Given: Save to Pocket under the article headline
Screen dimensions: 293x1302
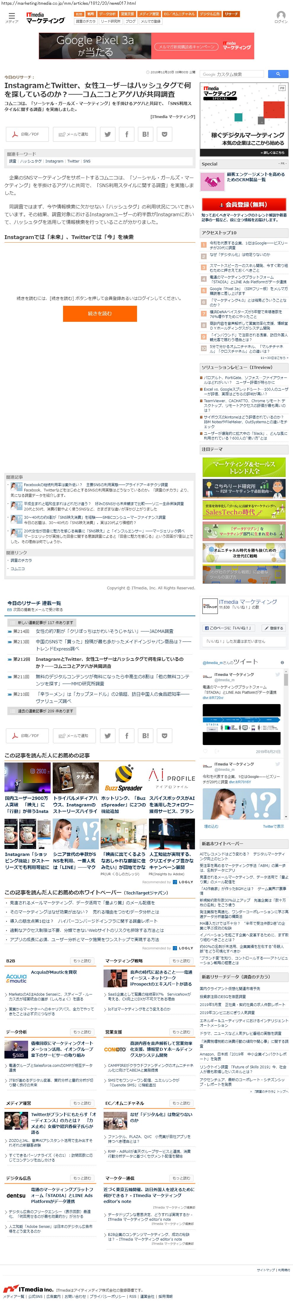Looking at the screenshot, I should point(164,134).
